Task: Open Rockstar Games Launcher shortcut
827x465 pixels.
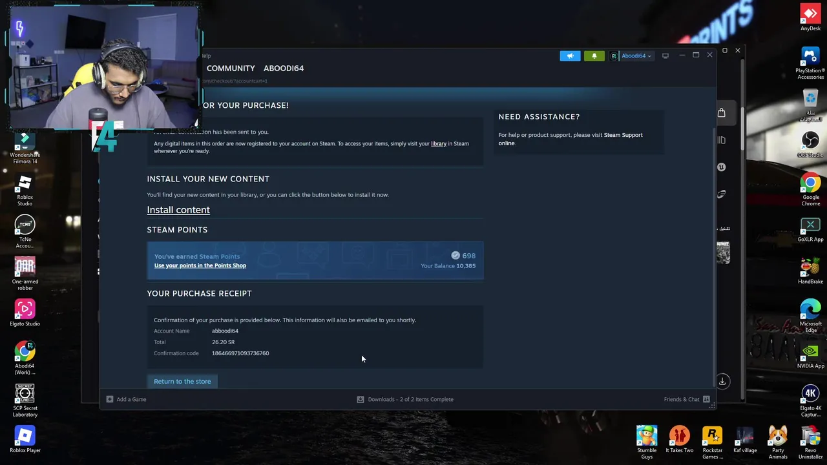Action: (712, 442)
